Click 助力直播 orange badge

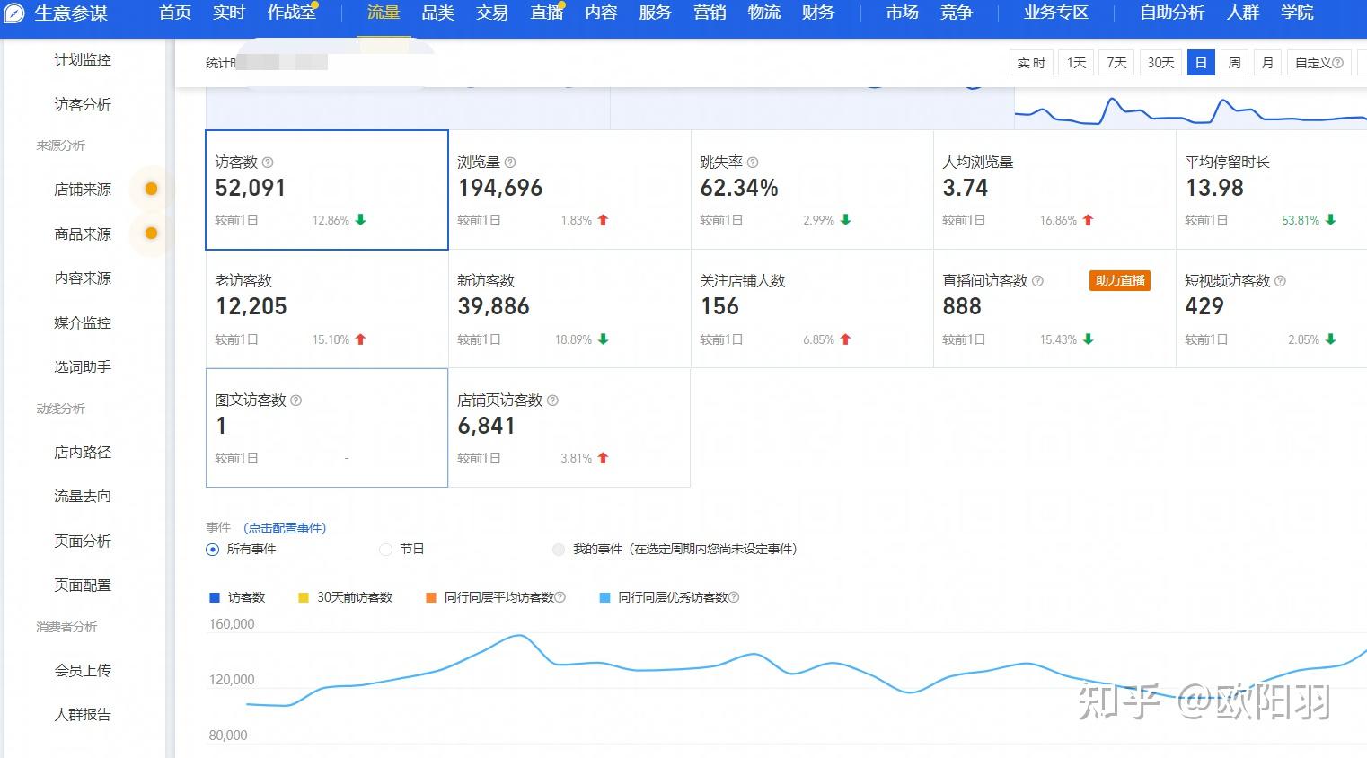(1120, 281)
